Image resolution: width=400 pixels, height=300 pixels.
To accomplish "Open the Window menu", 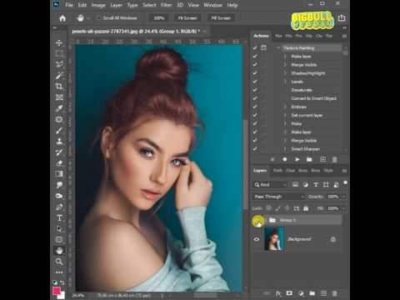I will pos(212,5).
